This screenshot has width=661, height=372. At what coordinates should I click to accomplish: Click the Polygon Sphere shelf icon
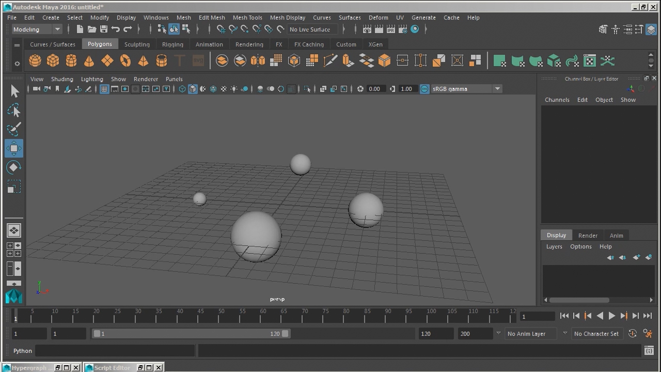click(x=35, y=61)
